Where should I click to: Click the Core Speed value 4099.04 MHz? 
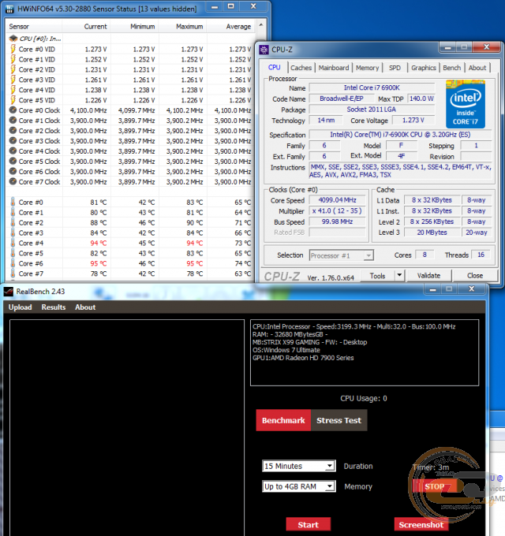pyautogui.click(x=337, y=200)
